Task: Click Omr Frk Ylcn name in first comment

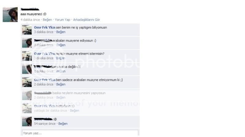Action: [45, 27]
